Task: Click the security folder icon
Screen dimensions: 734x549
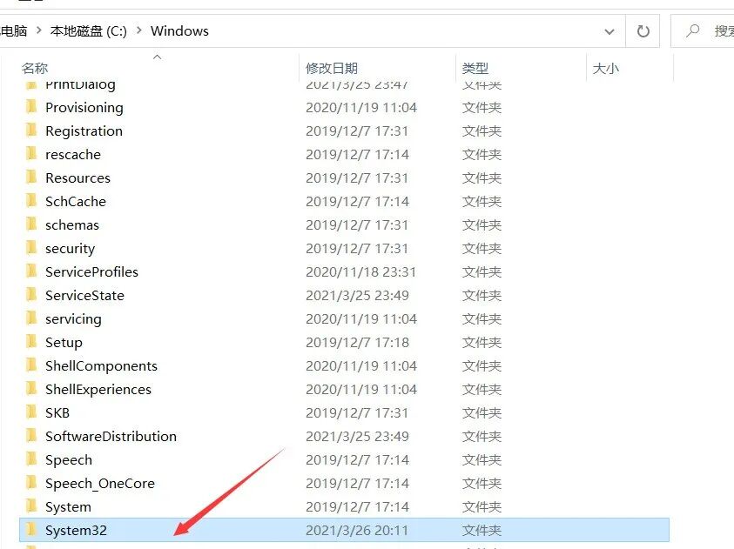Action: coord(31,247)
